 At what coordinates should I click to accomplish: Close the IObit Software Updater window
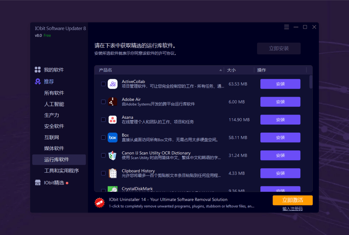tap(314, 27)
